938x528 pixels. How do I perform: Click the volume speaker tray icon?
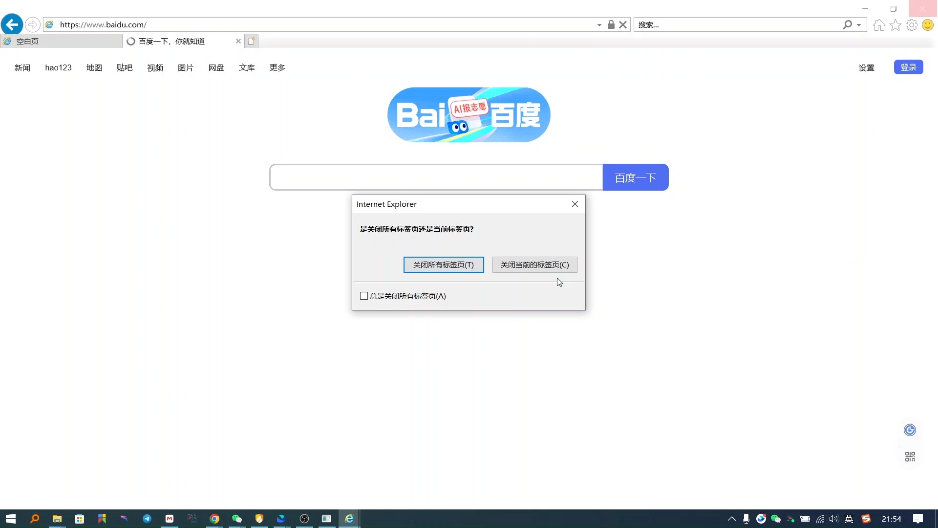(x=834, y=519)
